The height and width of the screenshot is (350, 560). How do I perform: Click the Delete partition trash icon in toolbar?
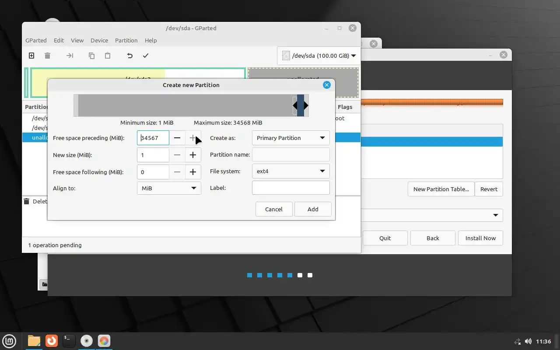coord(48,56)
